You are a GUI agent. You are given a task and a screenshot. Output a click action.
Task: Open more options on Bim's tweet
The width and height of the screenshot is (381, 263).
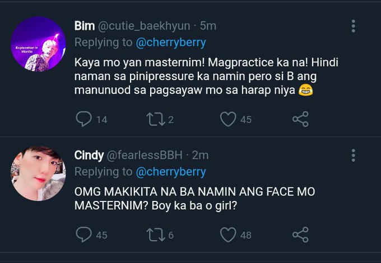(x=353, y=26)
